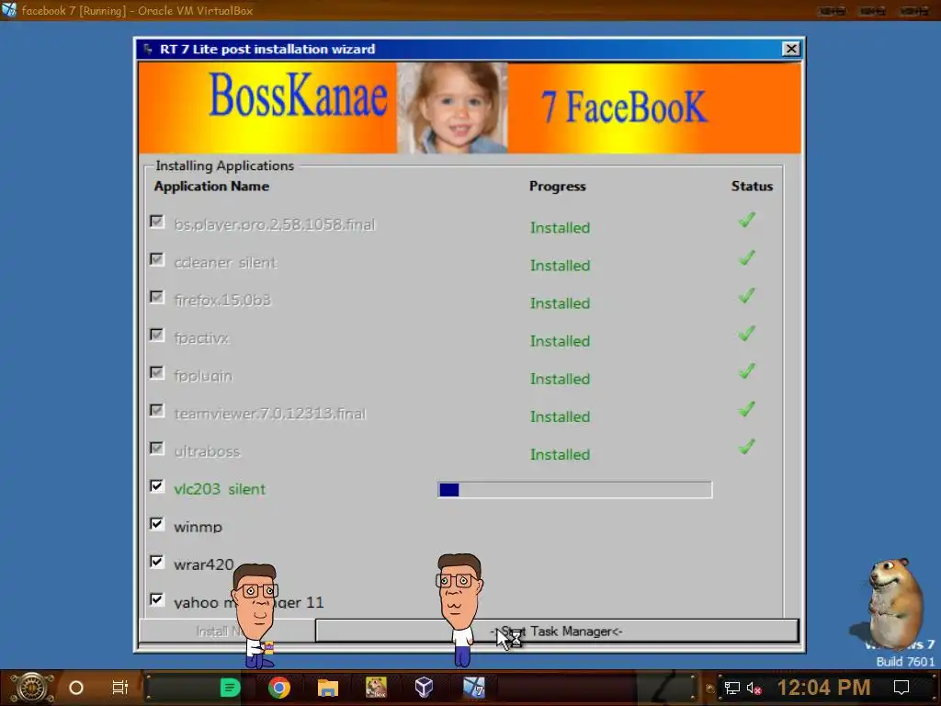Image resolution: width=941 pixels, height=706 pixels.
Task: Click the Start Task Manager button
Action: click(557, 631)
